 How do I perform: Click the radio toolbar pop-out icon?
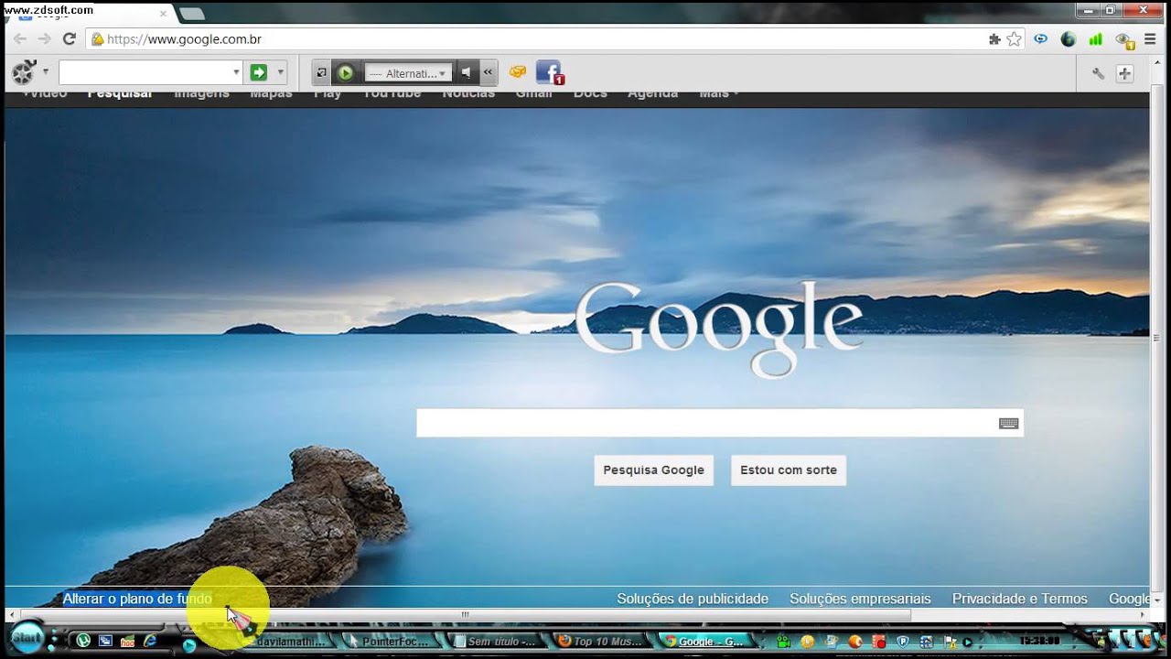pyautogui.click(x=321, y=73)
